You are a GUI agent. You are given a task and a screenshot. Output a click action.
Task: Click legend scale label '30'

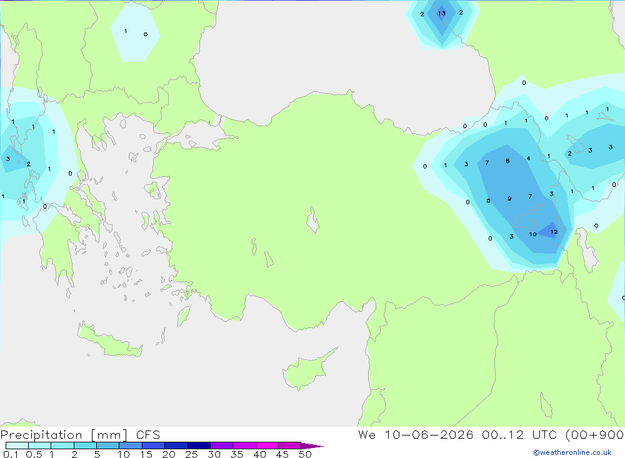tap(214, 454)
